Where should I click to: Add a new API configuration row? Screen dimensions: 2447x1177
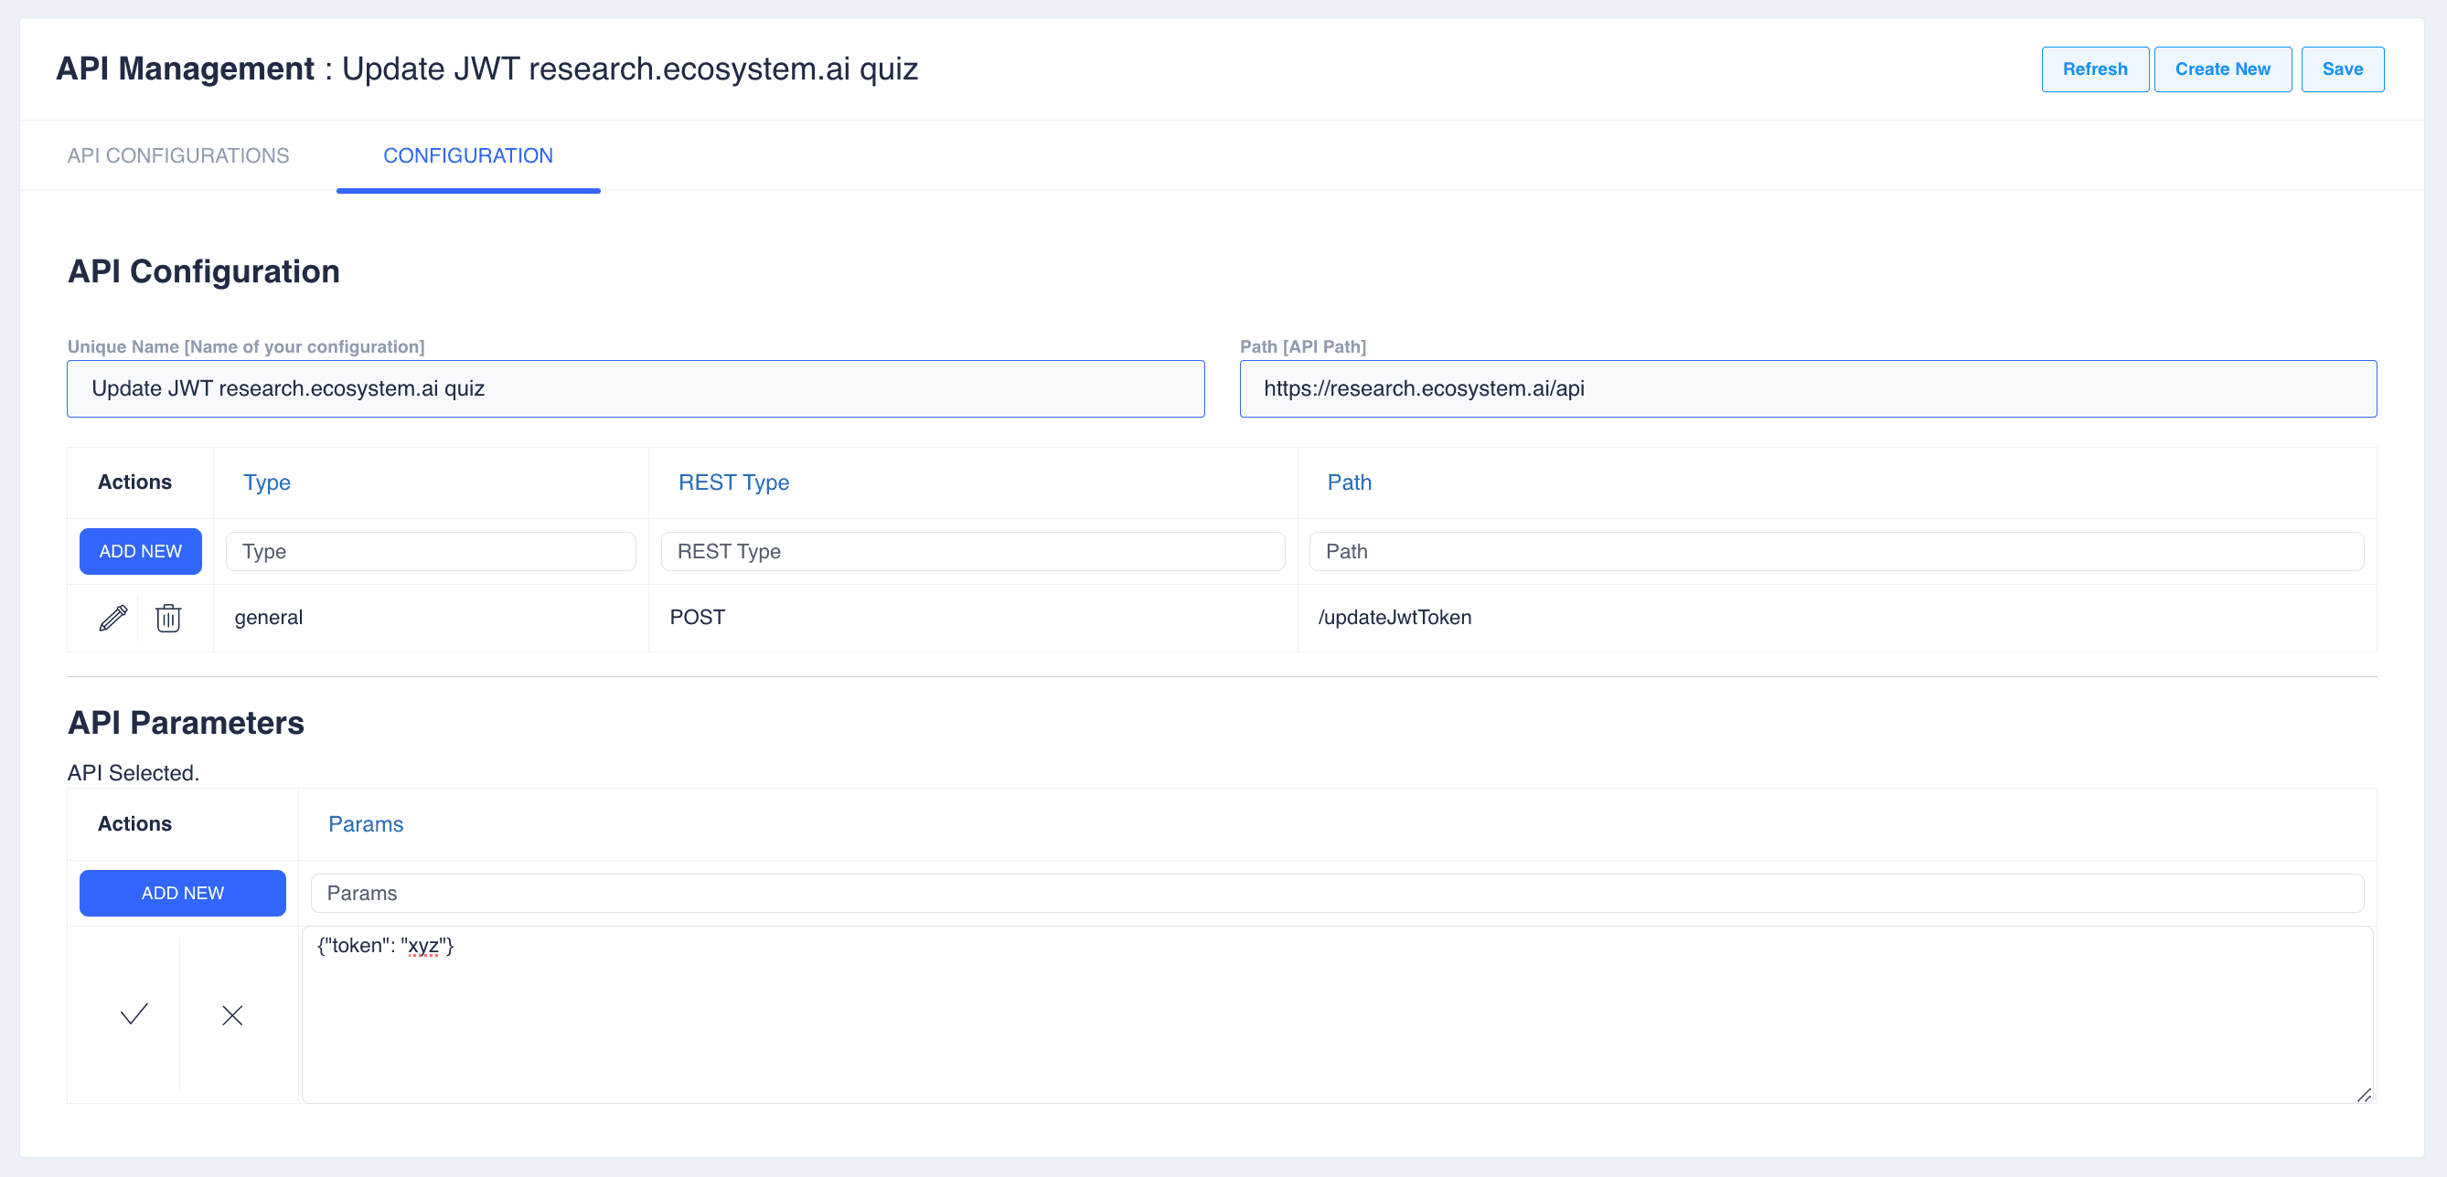(x=140, y=551)
